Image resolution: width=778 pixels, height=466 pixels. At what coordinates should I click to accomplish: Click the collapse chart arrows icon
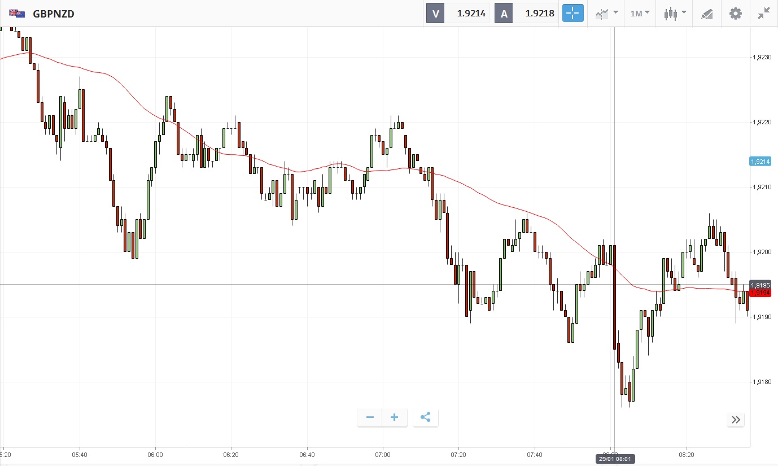click(763, 14)
